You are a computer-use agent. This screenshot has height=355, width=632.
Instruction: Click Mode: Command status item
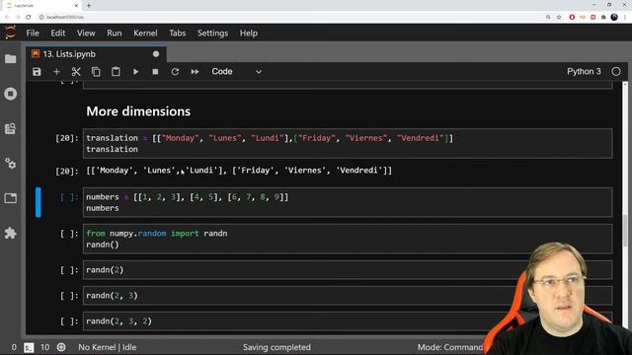[449, 347]
